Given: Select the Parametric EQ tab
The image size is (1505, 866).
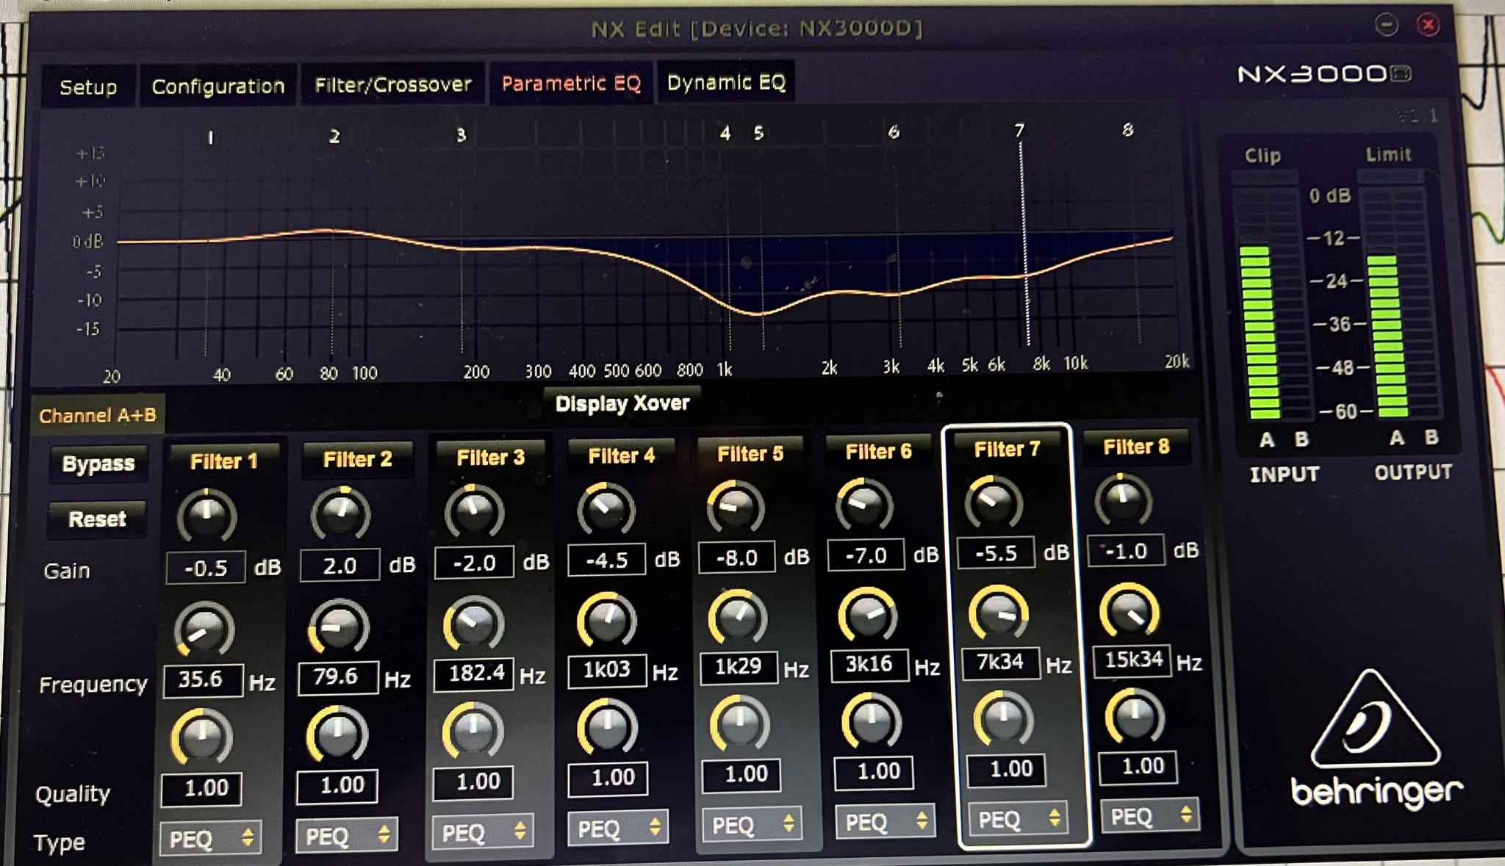Looking at the screenshot, I should [571, 83].
